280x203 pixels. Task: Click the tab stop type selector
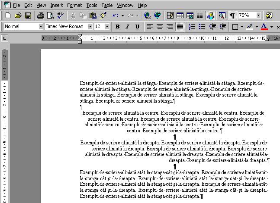point(5,38)
